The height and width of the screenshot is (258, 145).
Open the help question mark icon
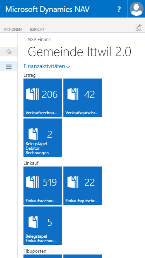(119, 9)
